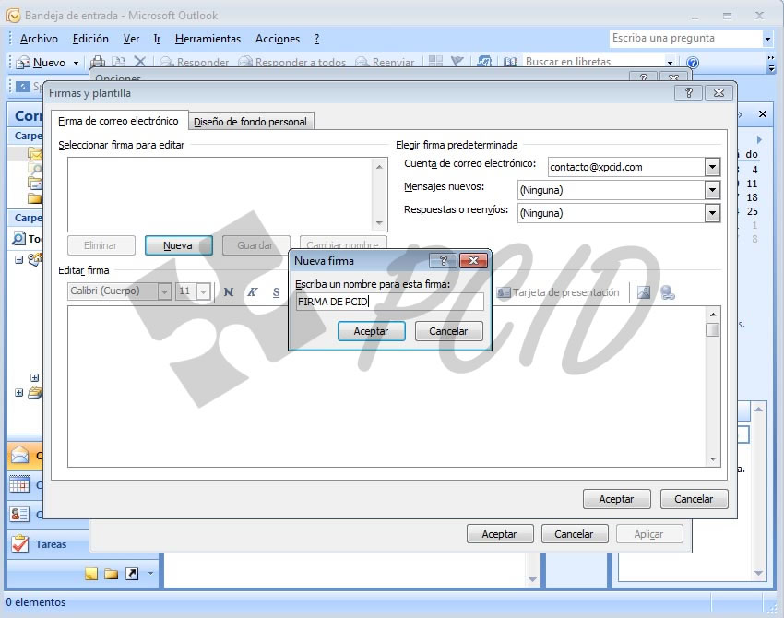
Task: Click the Buscar en libretas search field
Action: 594,62
